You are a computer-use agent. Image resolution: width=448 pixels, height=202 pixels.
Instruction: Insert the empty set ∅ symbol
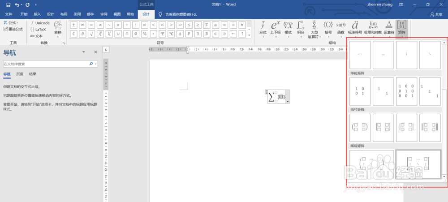coord(136,34)
